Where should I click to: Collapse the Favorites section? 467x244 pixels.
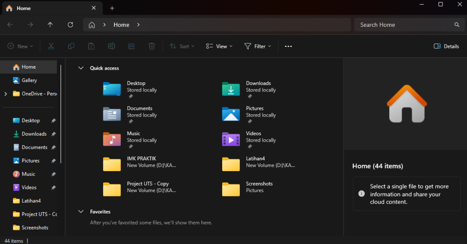81,212
